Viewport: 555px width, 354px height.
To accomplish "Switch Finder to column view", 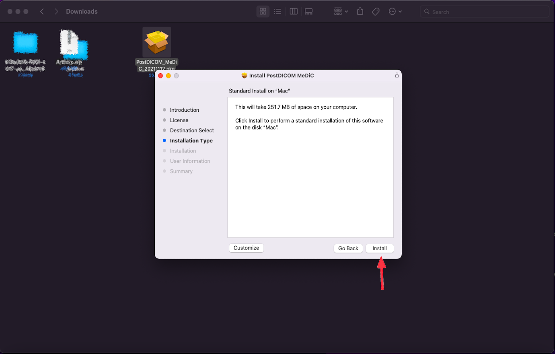I will (293, 11).
